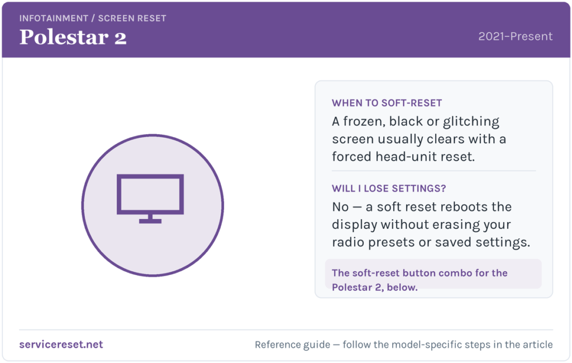Click the When to Soft-Reset heading
The height and width of the screenshot is (363, 572).
tap(387, 103)
